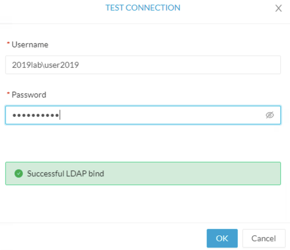Click the Password field label
Image resolution: width=290 pixels, height=250 pixels.
click(29, 95)
